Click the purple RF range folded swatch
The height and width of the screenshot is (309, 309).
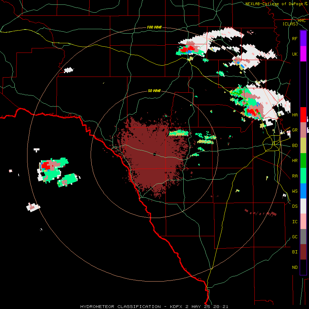(x=303, y=38)
